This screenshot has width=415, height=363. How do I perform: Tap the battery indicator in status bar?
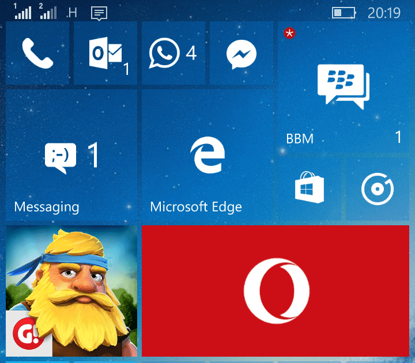(x=344, y=13)
